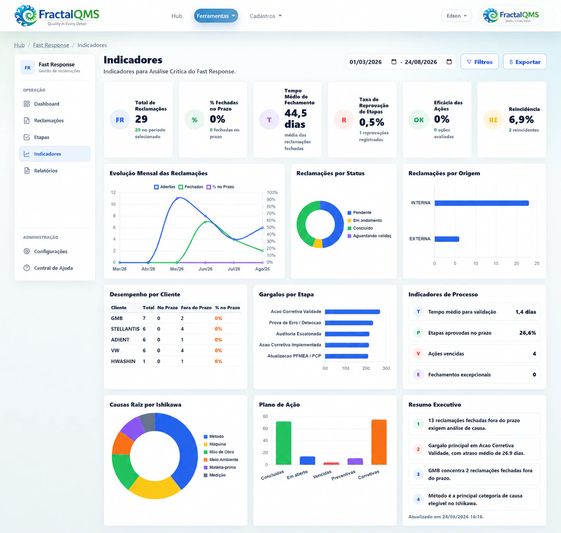Click the Central de Ajuda question-mark icon
The image size is (561, 533).
(27, 268)
